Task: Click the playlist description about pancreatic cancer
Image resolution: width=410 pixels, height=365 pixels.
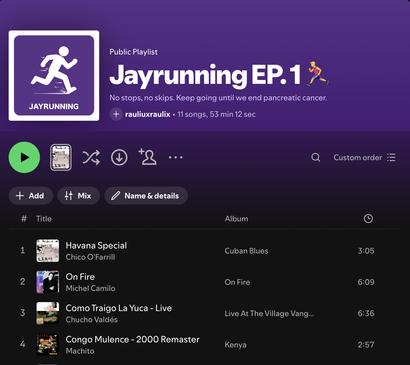Action: [x=218, y=98]
